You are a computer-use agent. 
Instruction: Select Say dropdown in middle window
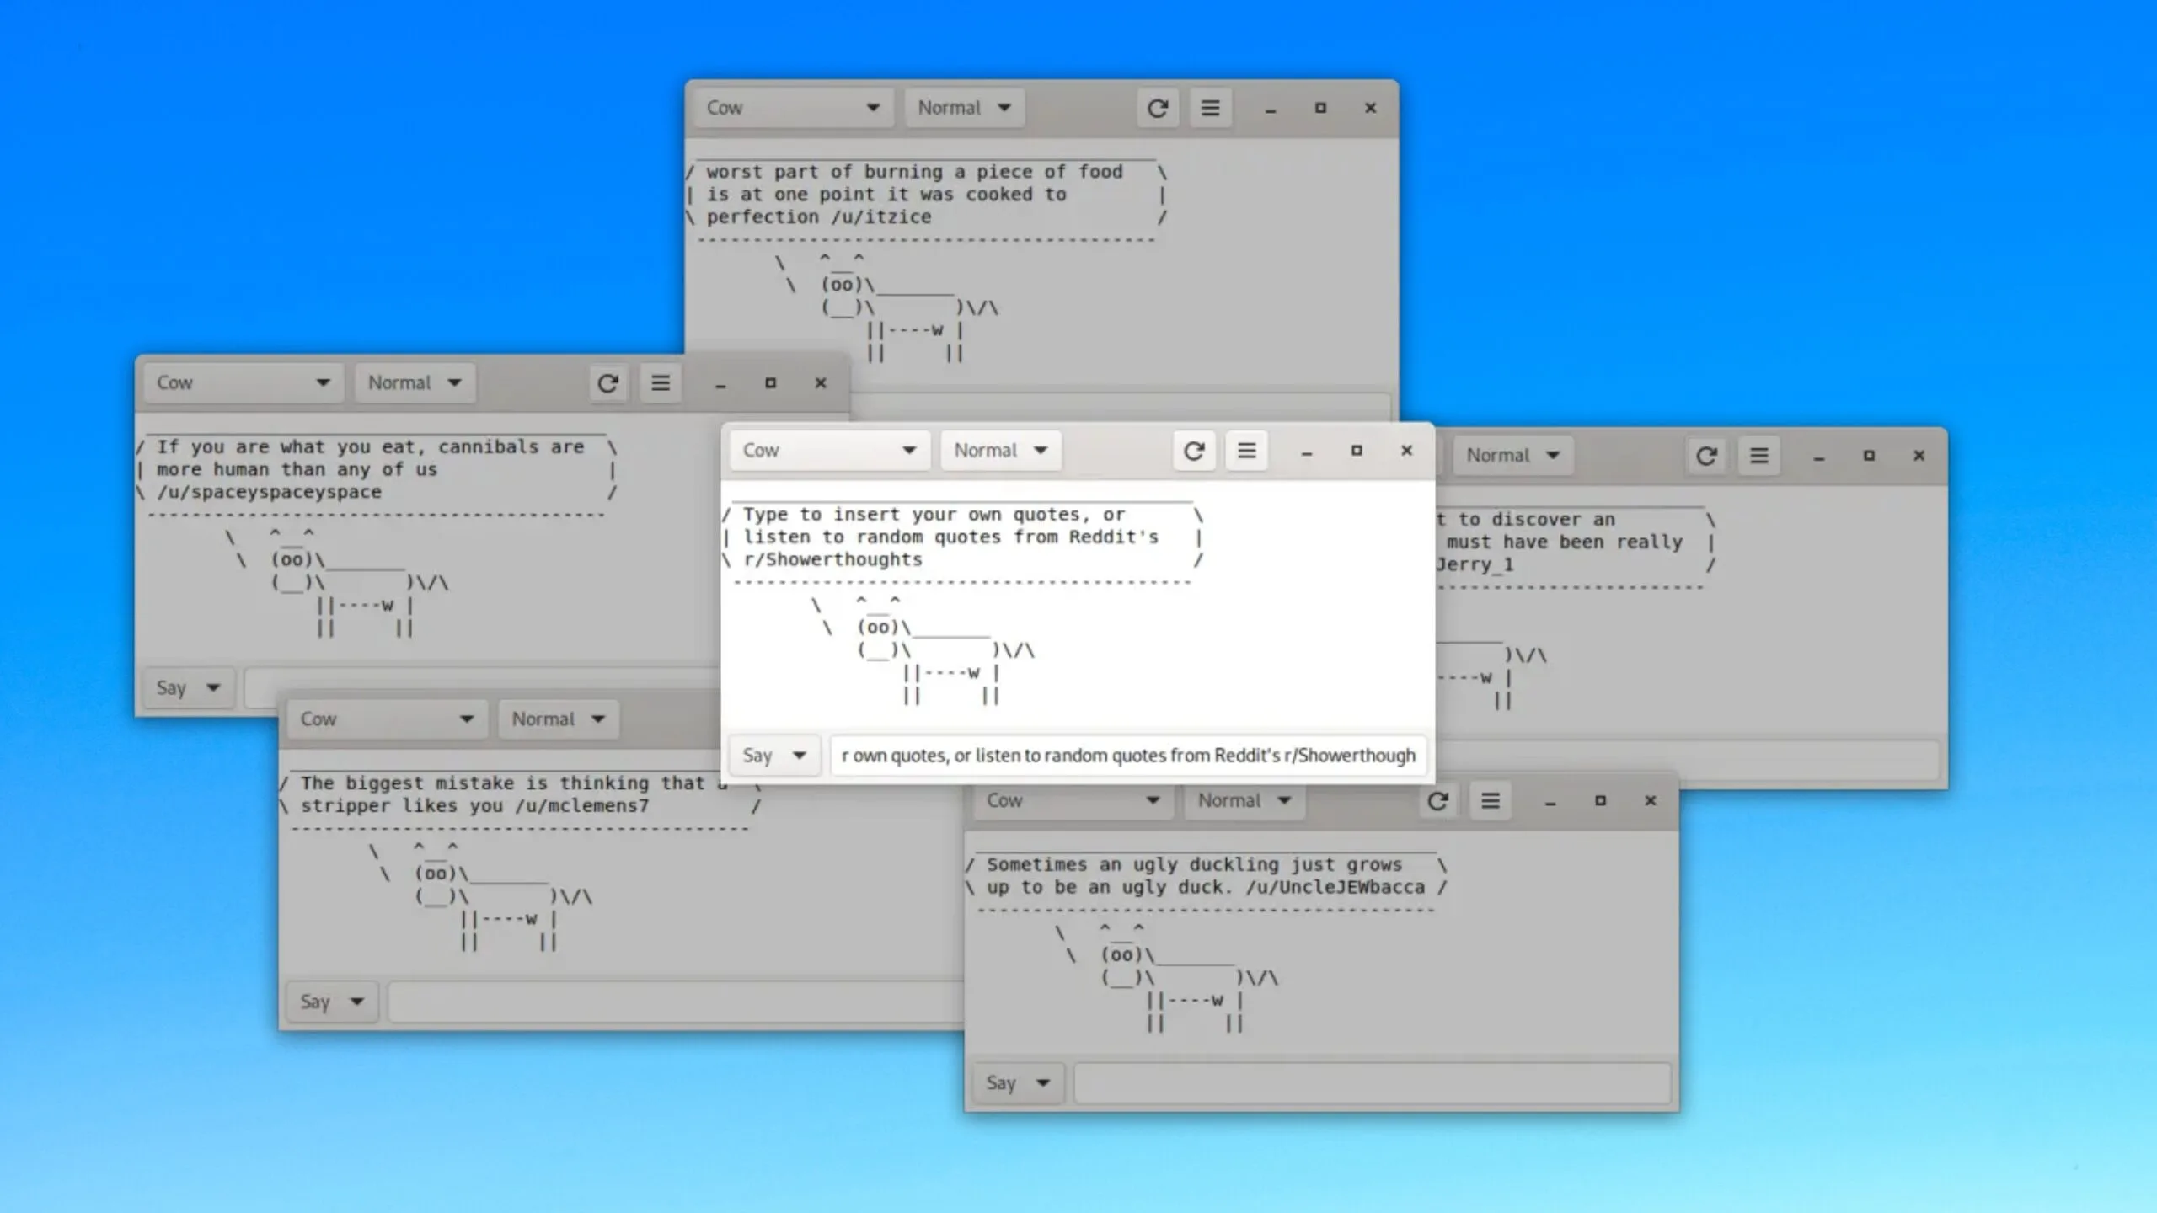coord(772,754)
